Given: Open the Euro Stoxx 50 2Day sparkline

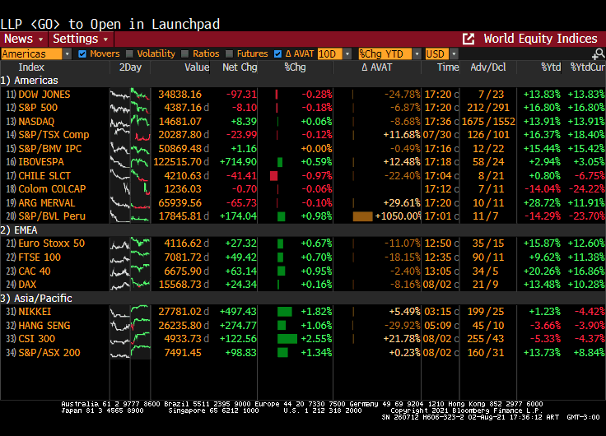Looking at the screenshot, I should click(130, 244).
